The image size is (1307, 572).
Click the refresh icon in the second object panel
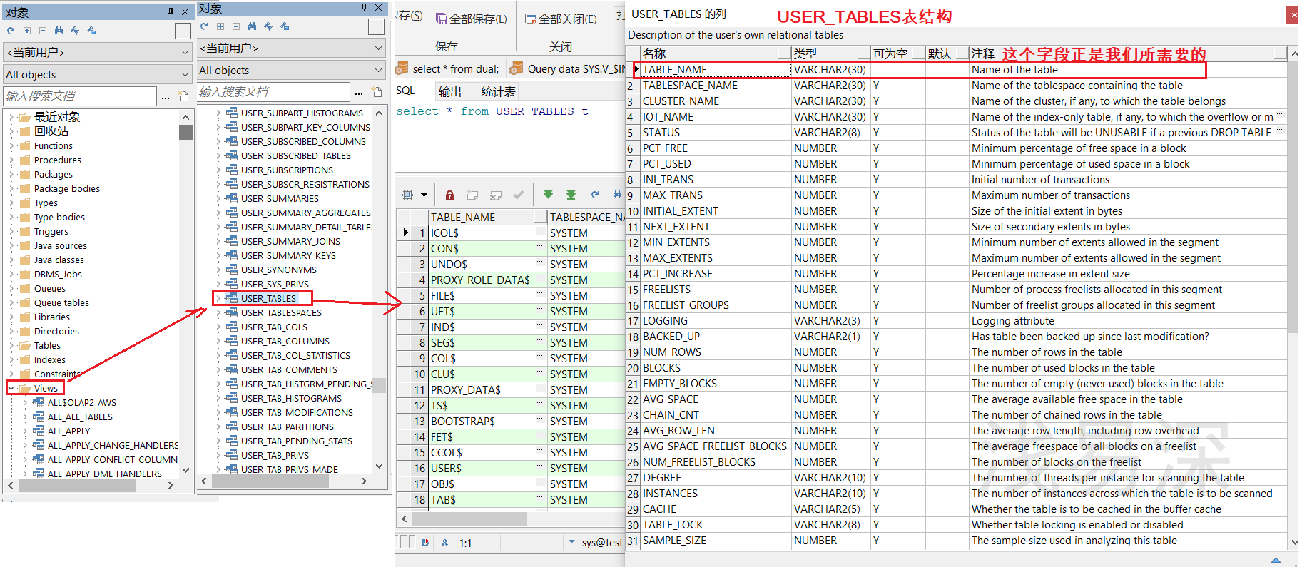click(204, 26)
